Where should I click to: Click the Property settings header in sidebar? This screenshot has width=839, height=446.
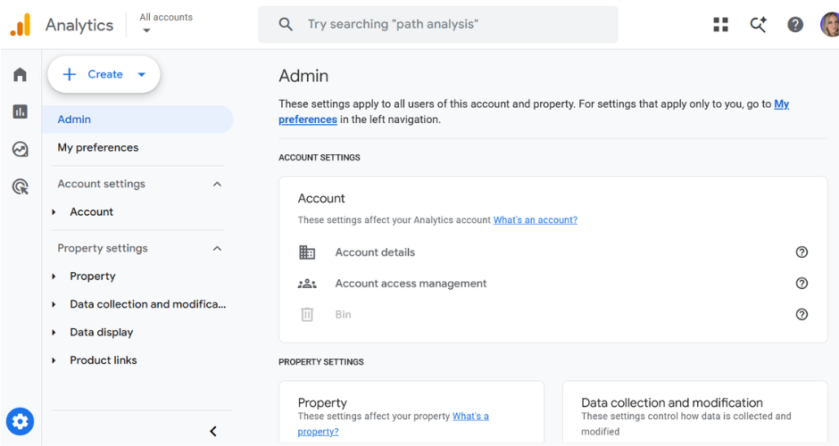coord(103,248)
